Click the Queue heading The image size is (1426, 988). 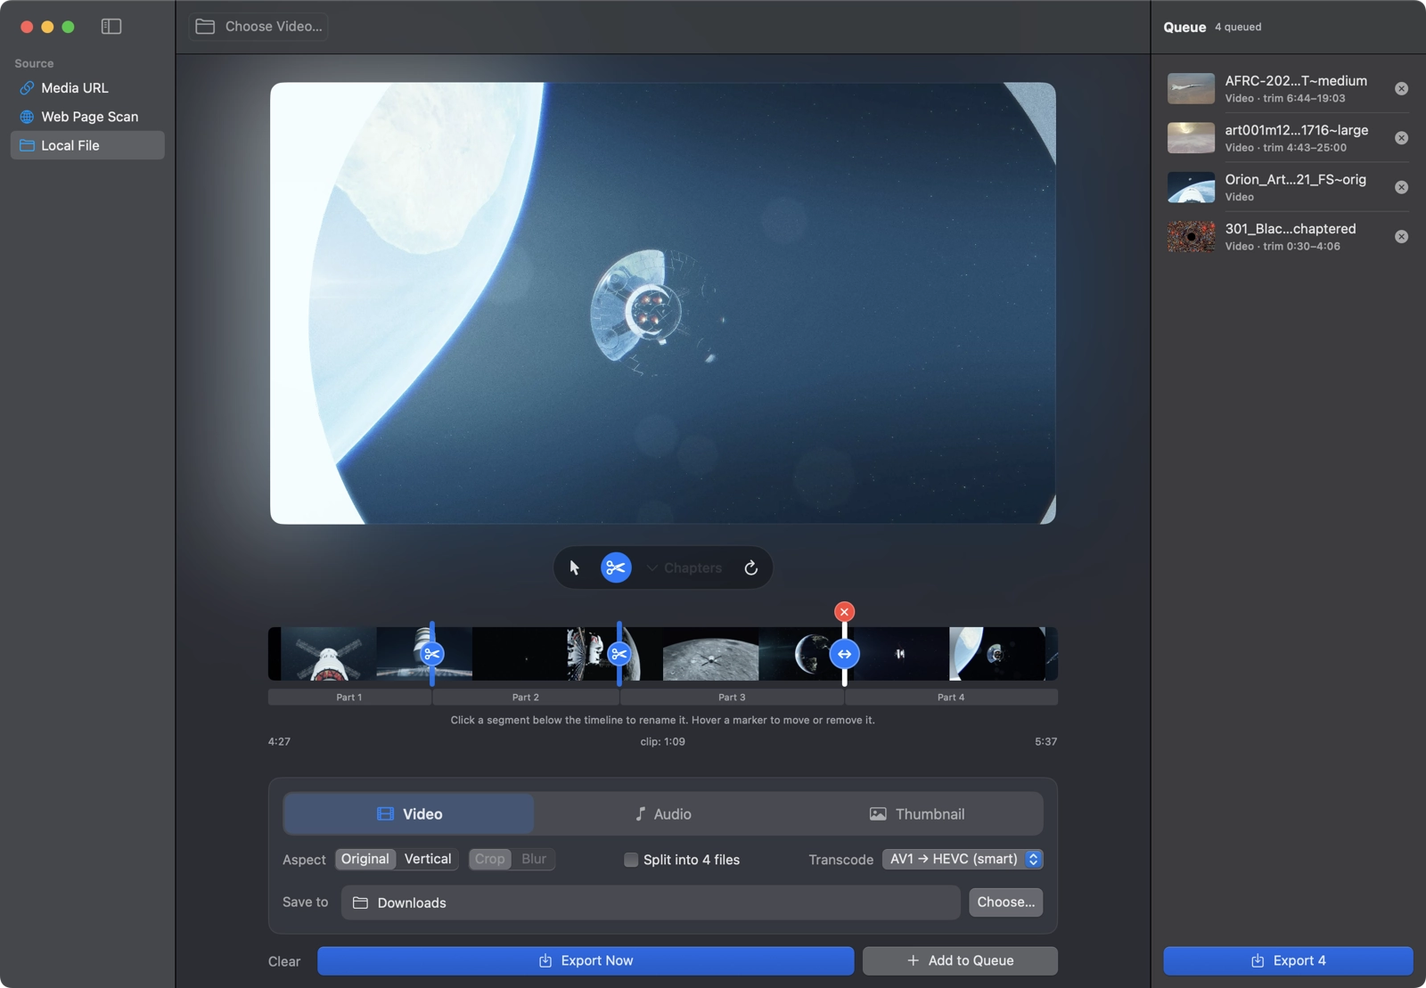click(1184, 27)
